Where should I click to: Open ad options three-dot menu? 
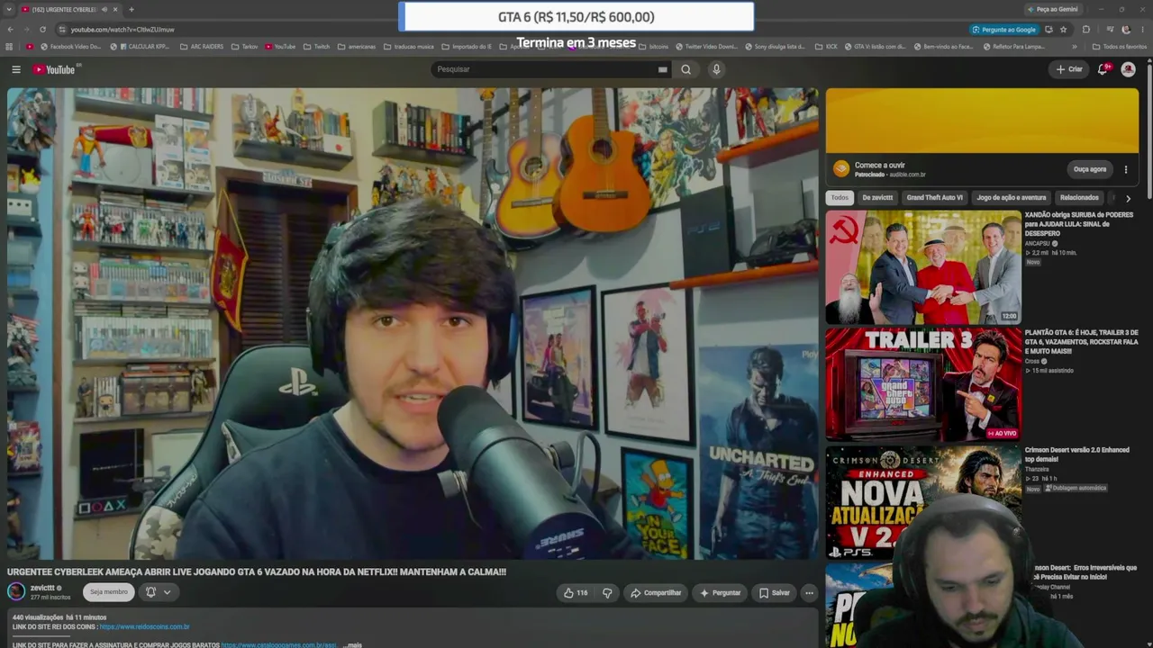tap(1125, 169)
